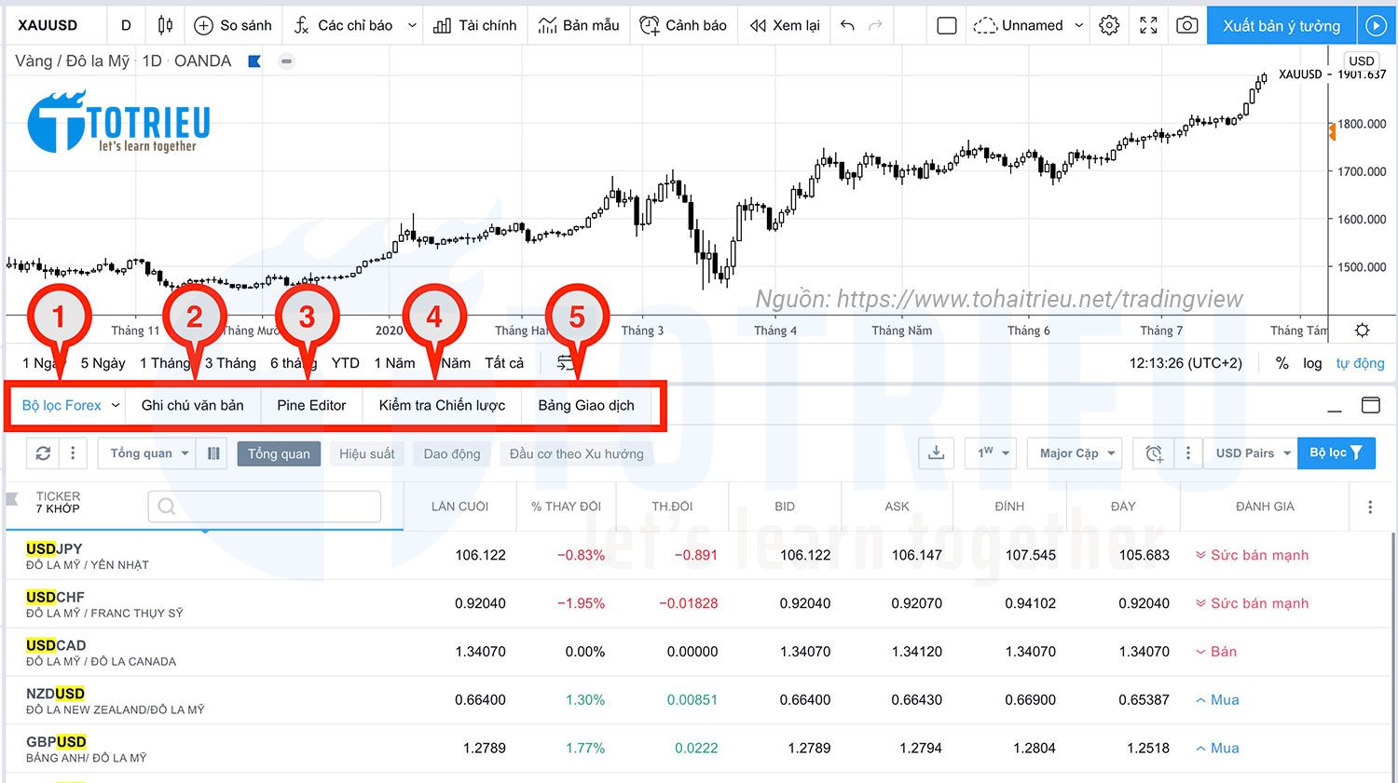Open the Các chỉ báo indicators menu
This screenshot has width=1398, height=783.
pyautogui.click(x=342, y=25)
